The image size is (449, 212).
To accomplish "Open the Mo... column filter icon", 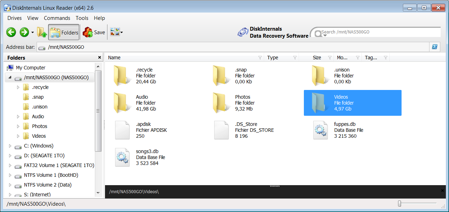I will click(358, 58).
